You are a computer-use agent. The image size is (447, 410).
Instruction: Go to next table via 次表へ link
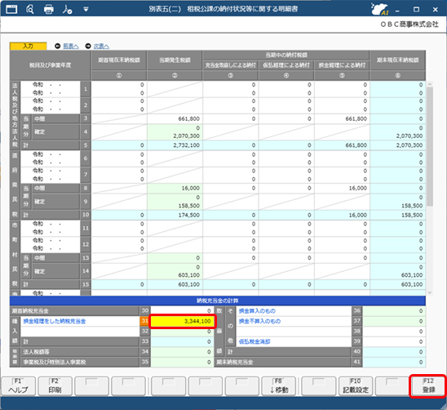pyautogui.click(x=101, y=46)
